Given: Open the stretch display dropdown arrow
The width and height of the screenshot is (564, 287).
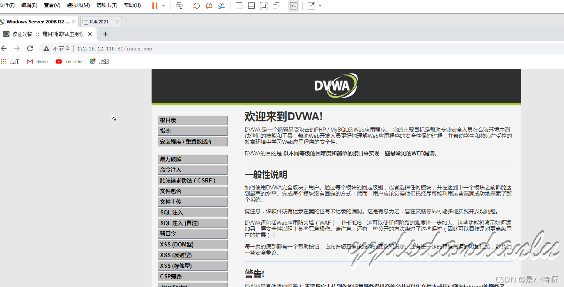Looking at the screenshot, I should (x=320, y=6).
